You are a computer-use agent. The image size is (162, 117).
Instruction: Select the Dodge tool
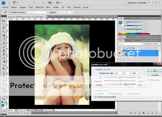tap(4, 69)
